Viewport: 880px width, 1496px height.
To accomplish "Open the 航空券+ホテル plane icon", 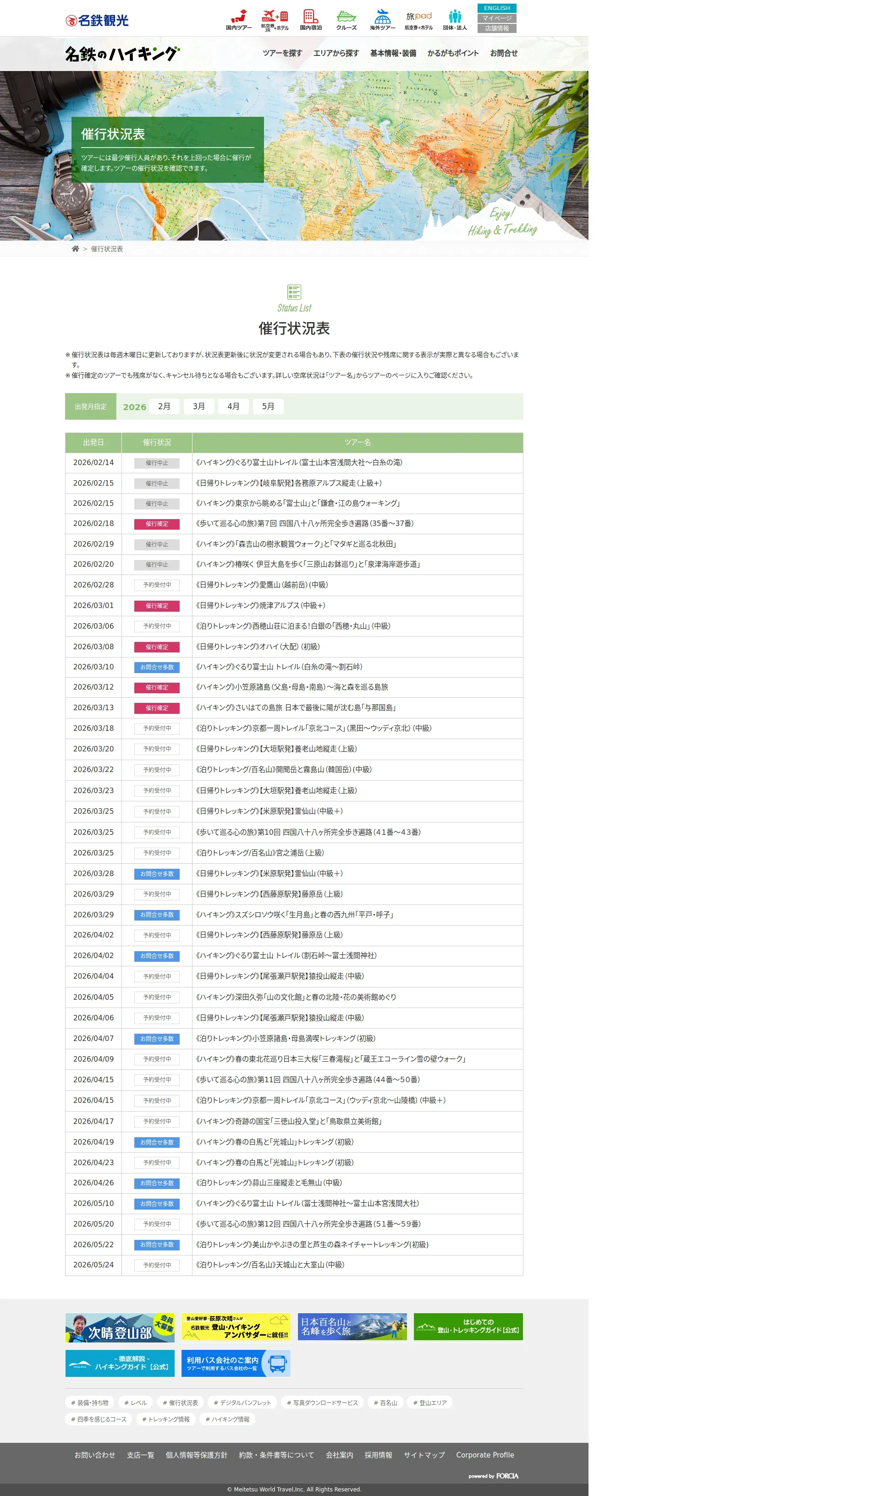I will click(x=275, y=16).
